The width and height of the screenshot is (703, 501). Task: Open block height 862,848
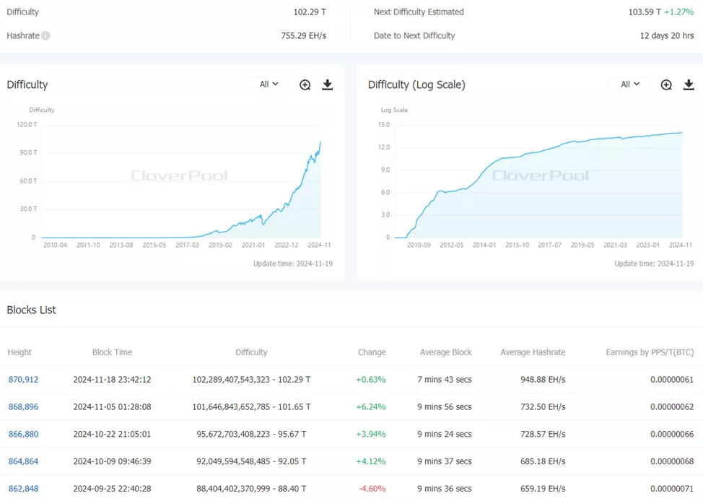(x=23, y=489)
